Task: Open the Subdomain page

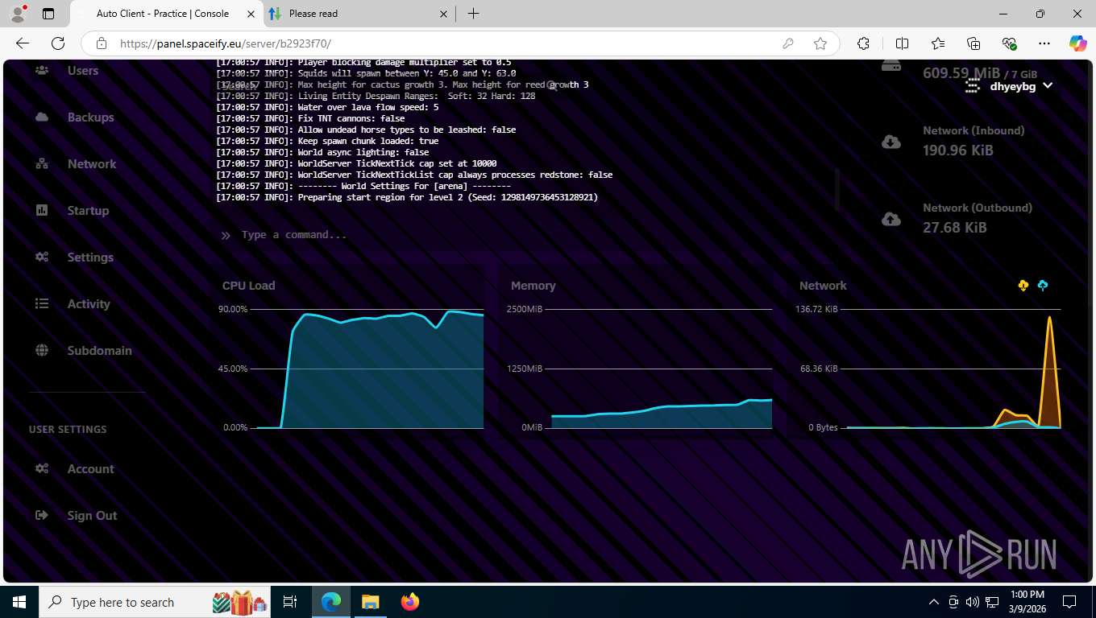Action: (100, 351)
